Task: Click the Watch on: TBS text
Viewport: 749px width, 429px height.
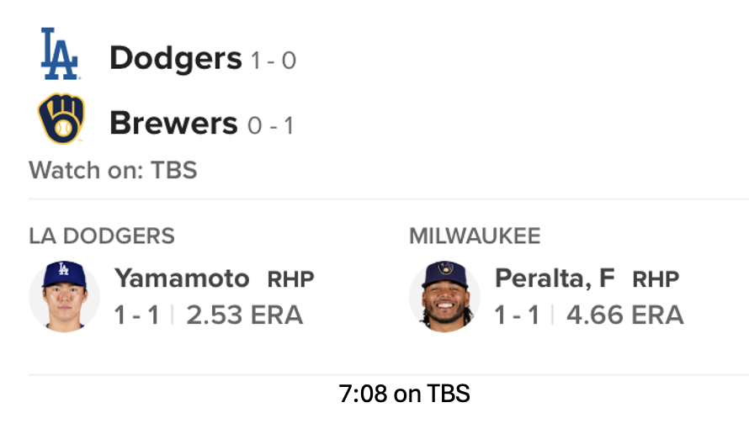Action: [113, 171]
